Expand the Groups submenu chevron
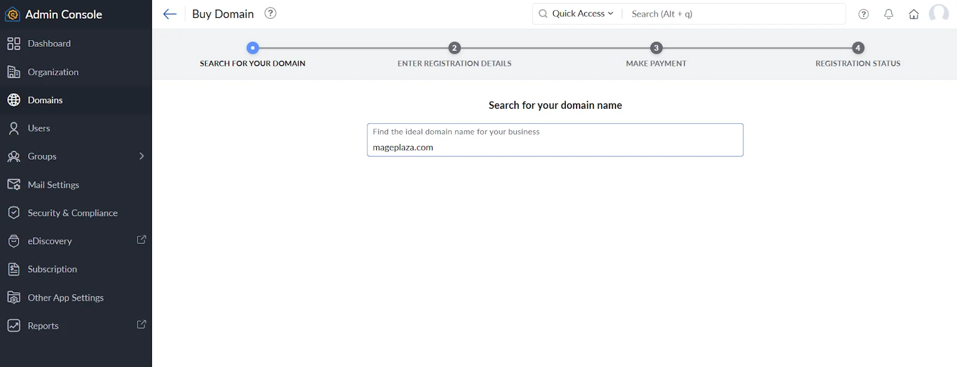The image size is (957, 367). [x=142, y=156]
